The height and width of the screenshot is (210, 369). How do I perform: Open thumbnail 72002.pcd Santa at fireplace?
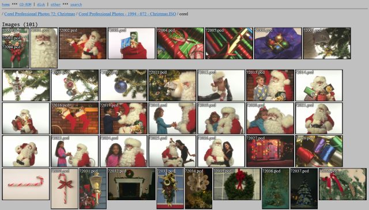(82, 44)
